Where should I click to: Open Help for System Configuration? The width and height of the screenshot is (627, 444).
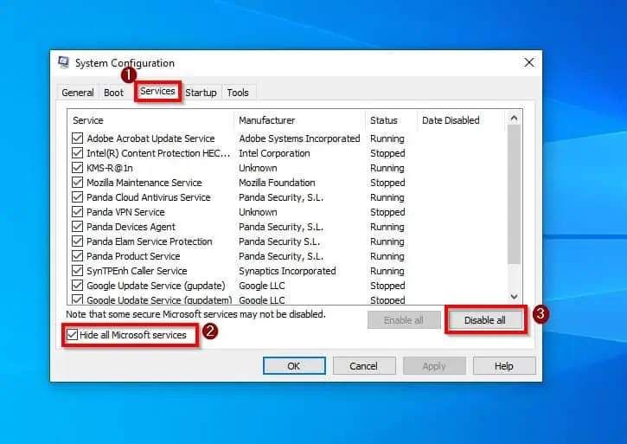[x=504, y=366]
